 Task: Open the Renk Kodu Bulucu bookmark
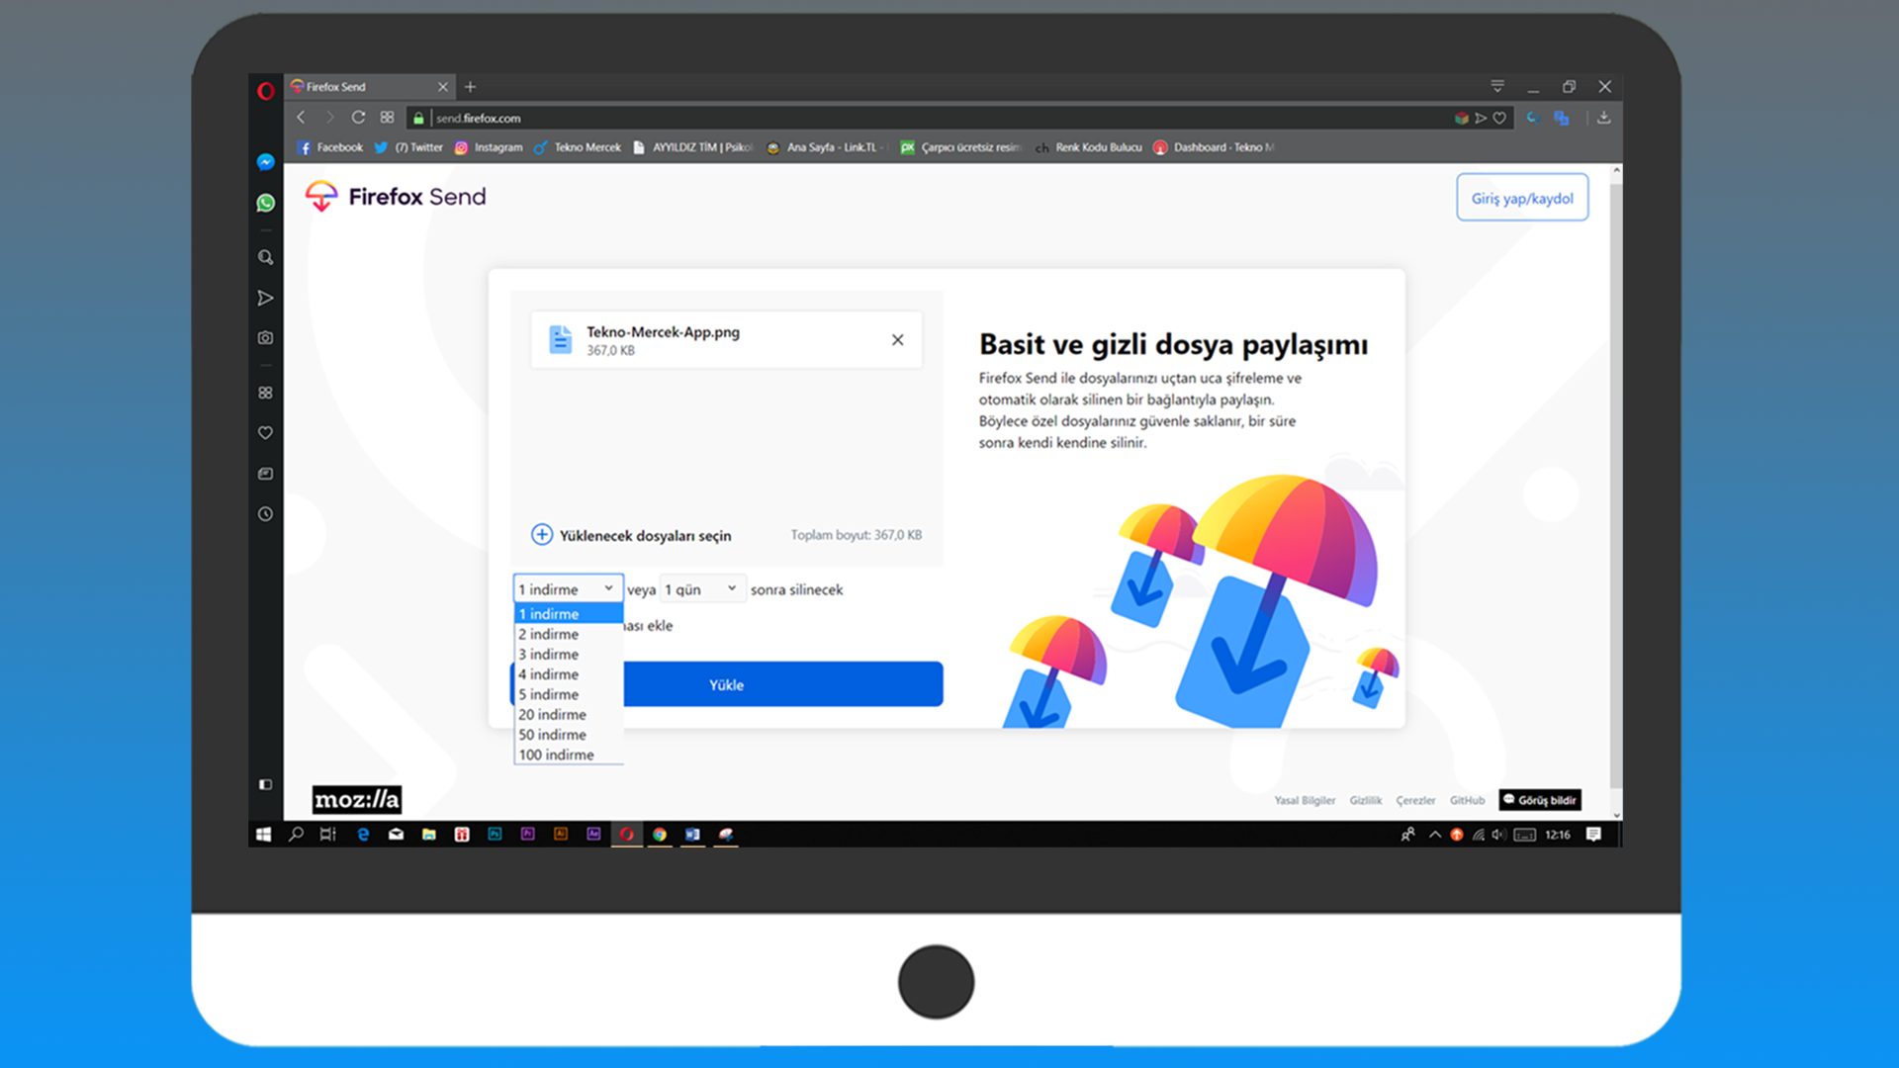pos(1088,147)
